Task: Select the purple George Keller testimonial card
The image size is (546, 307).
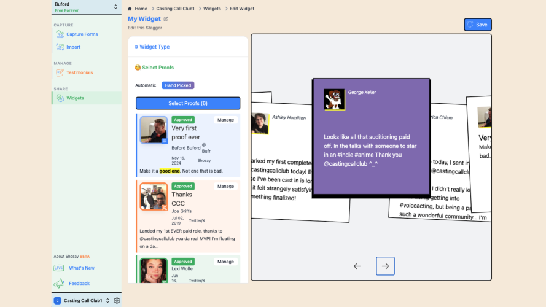Action: (371, 137)
